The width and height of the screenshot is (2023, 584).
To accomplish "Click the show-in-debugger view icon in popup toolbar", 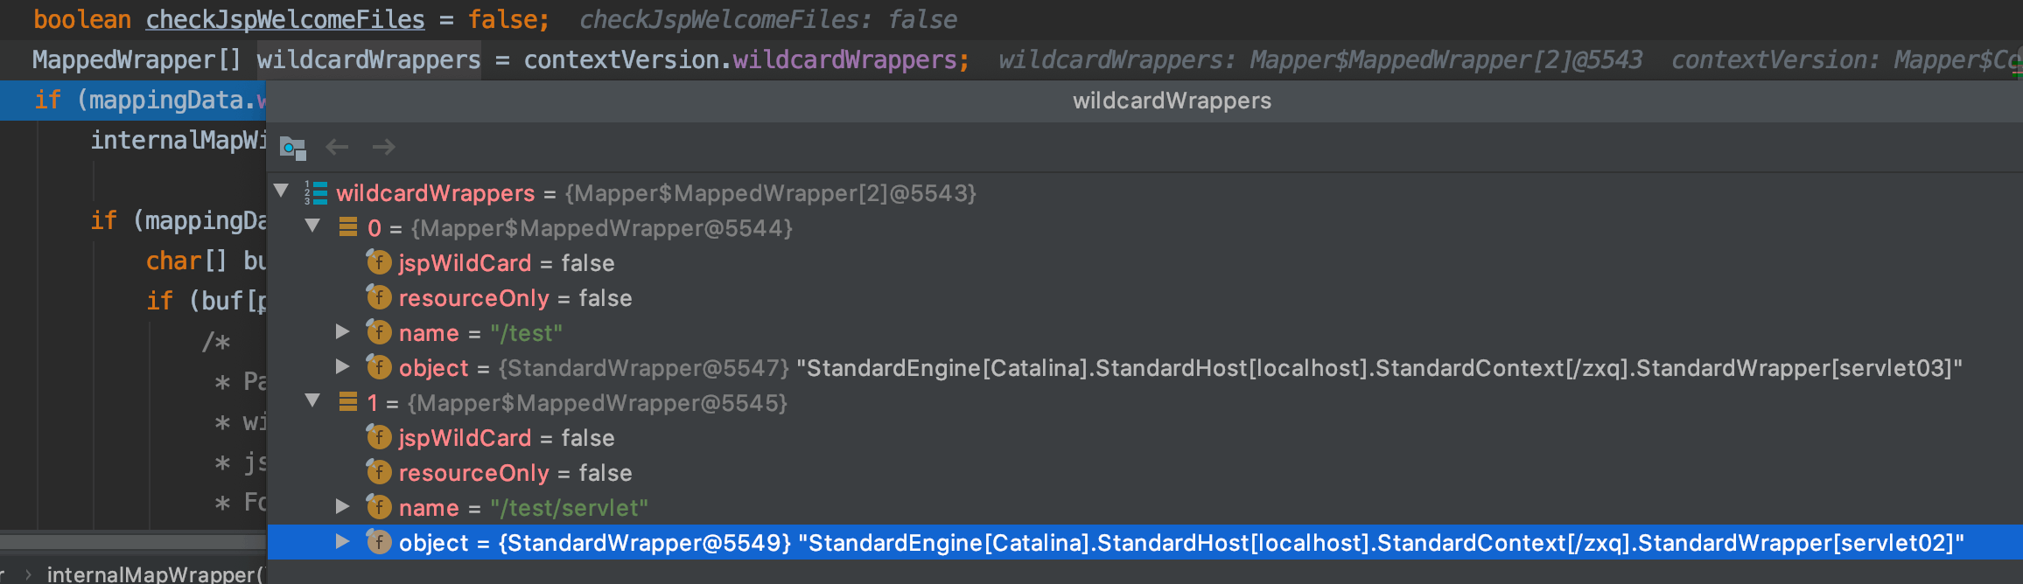I will pos(292,148).
